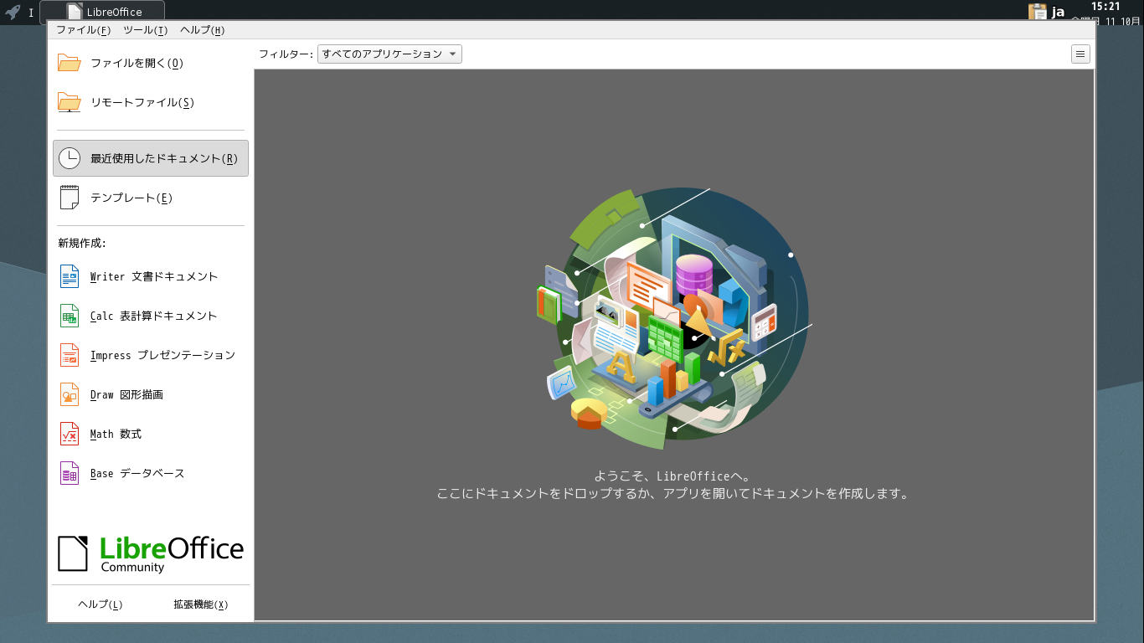Image resolution: width=1144 pixels, height=643 pixels.
Task: Click the rocket launcher icon in the panel
Action: [x=13, y=12]
